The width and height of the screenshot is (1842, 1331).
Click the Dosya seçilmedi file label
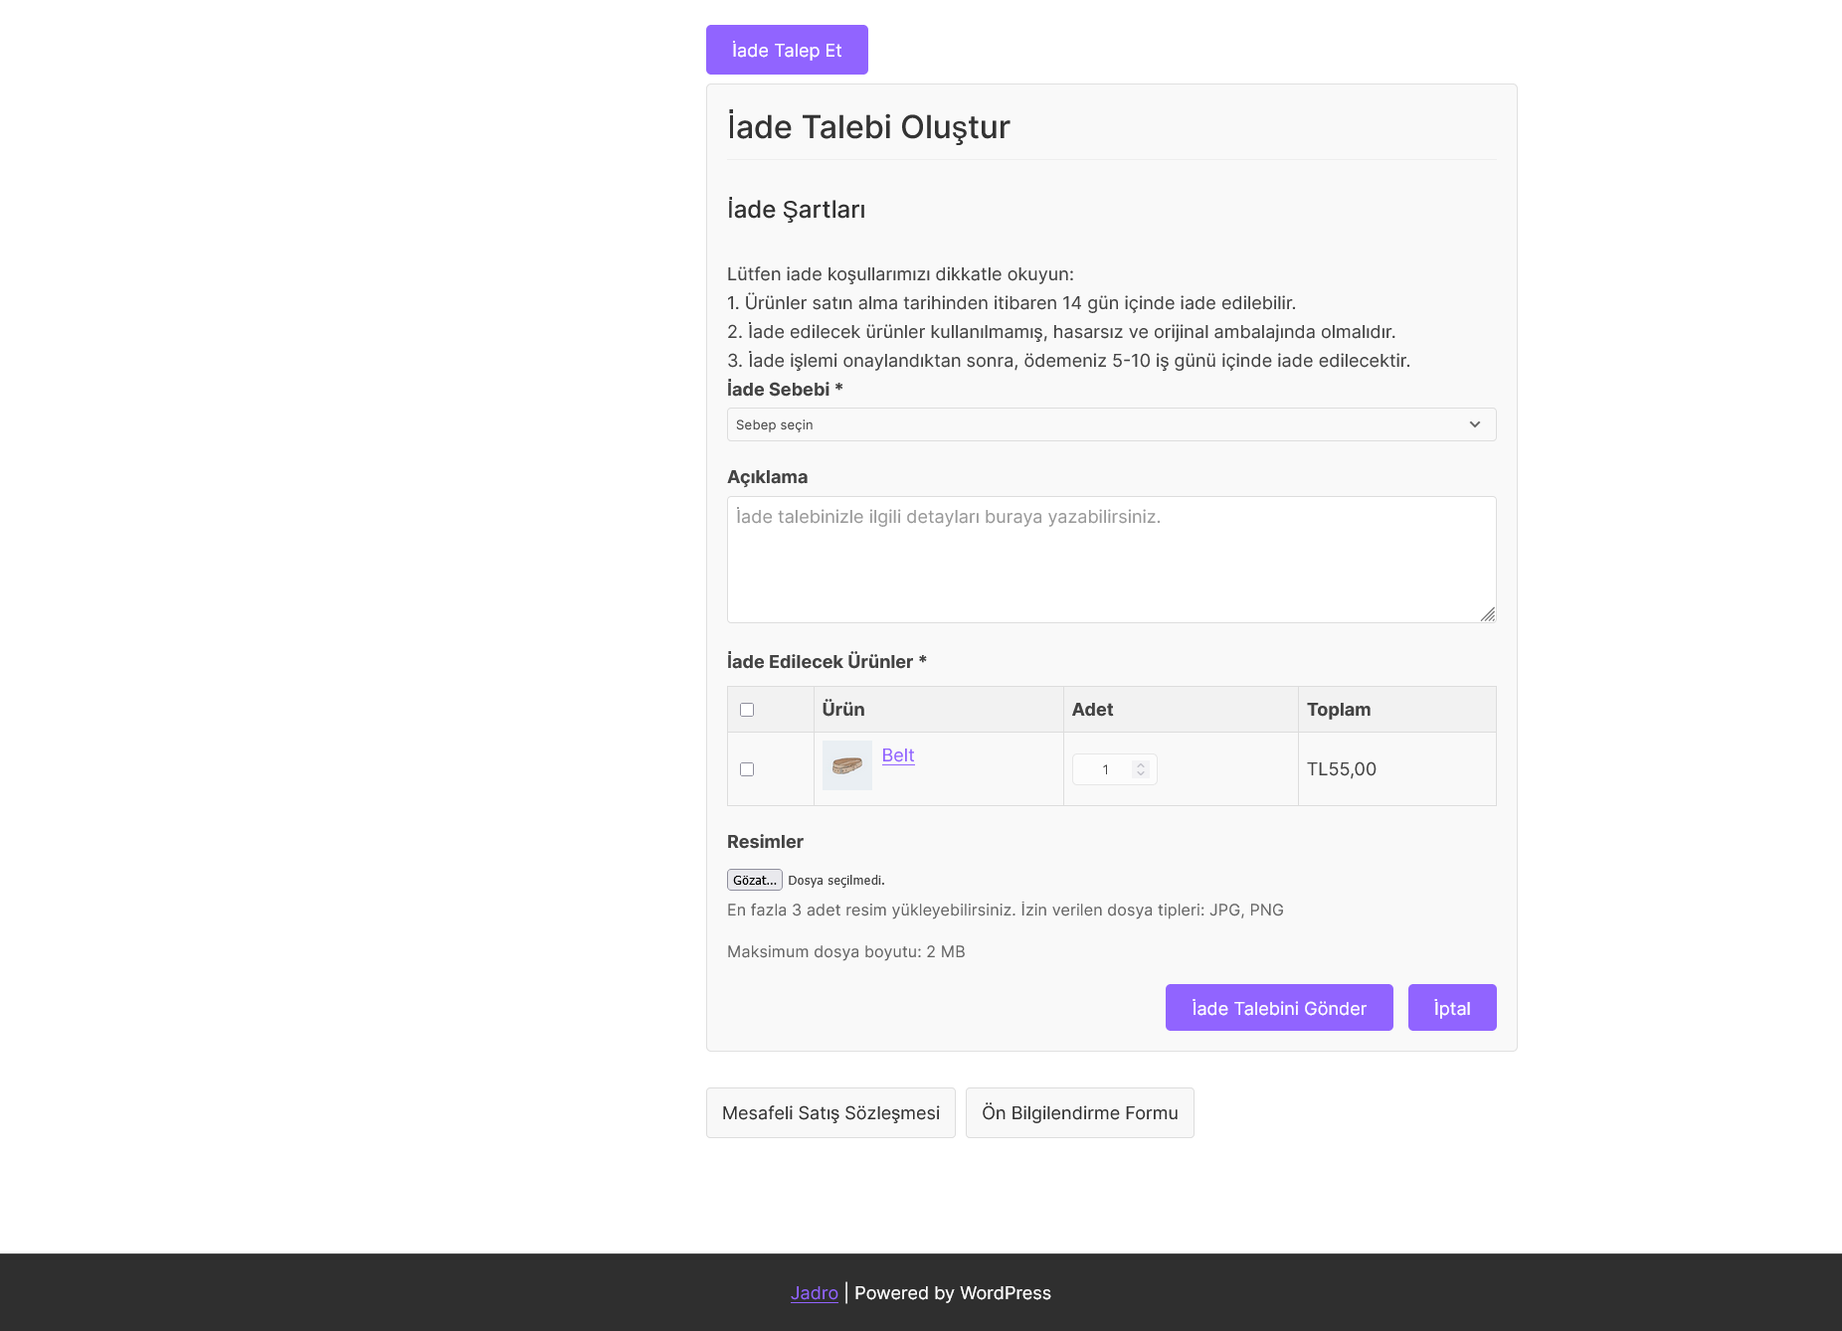(836, 881)
